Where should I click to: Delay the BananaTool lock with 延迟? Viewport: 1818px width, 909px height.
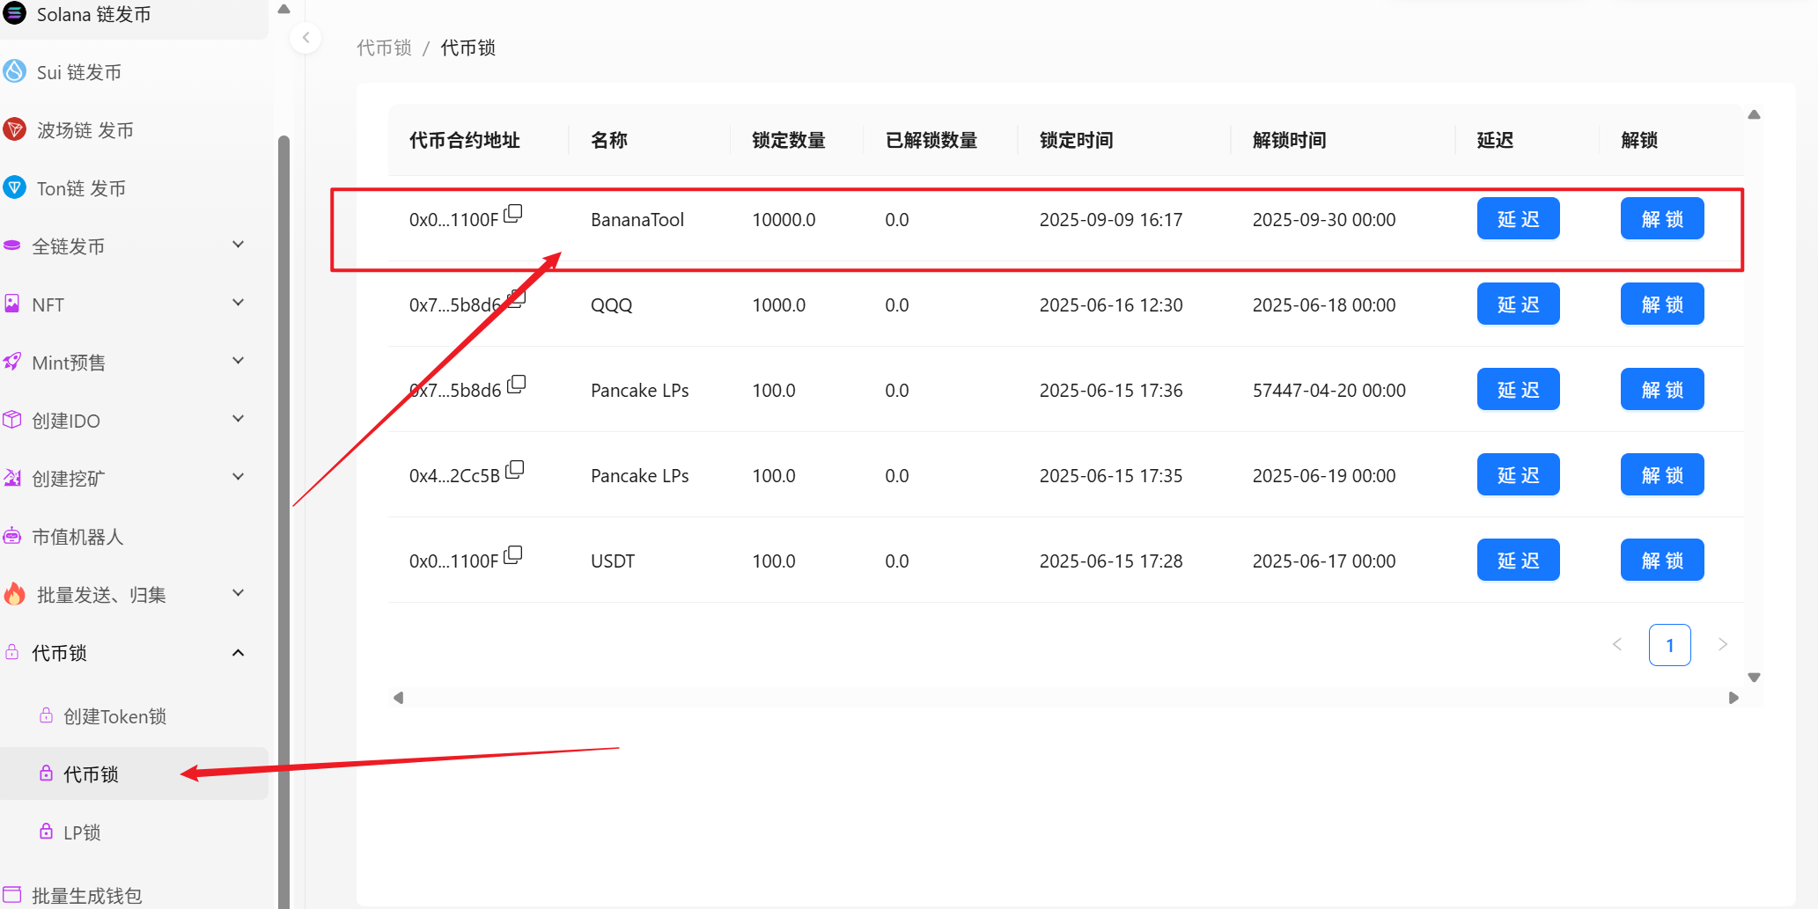coord(1518,219)
